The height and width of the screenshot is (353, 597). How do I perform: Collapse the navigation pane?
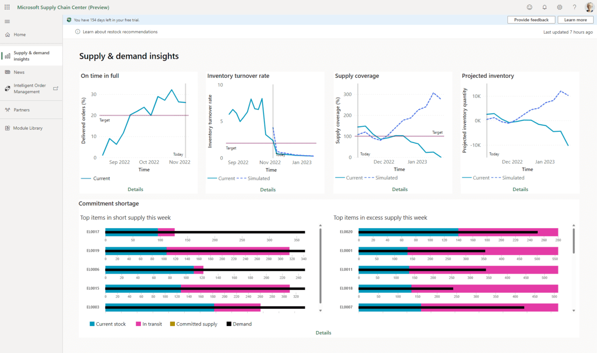click(7, 21)
